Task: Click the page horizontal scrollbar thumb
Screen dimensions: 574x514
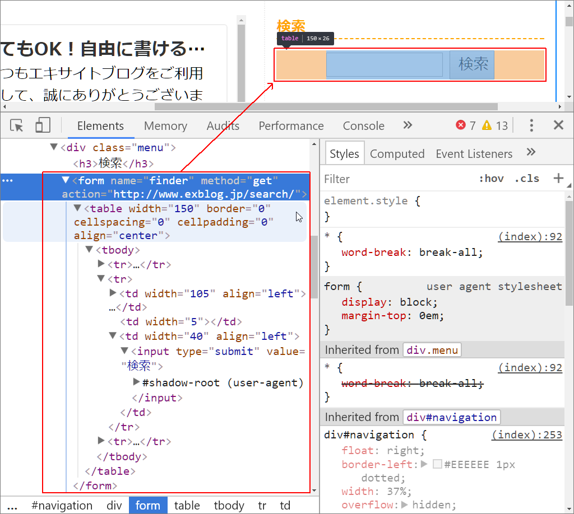Action: (326, 107)
